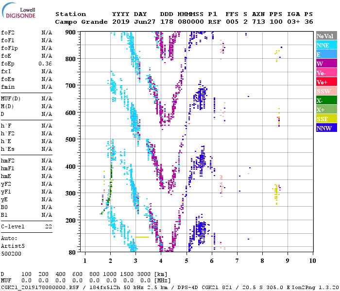Click the 10 MHz frequency axis label

313,261
